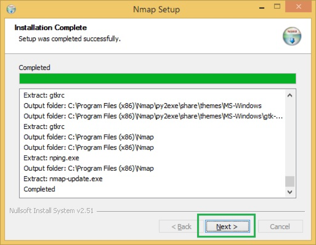Click the Nmap Setup title bar text
316x245 pixels.
coord(156,9)
